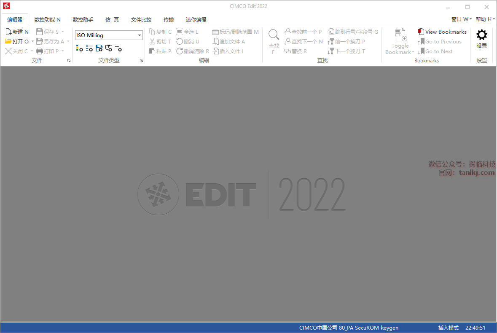Find previous with 查找前一个 P
The height and width of the screenshot is (333, 497).
tap(303, 32)
